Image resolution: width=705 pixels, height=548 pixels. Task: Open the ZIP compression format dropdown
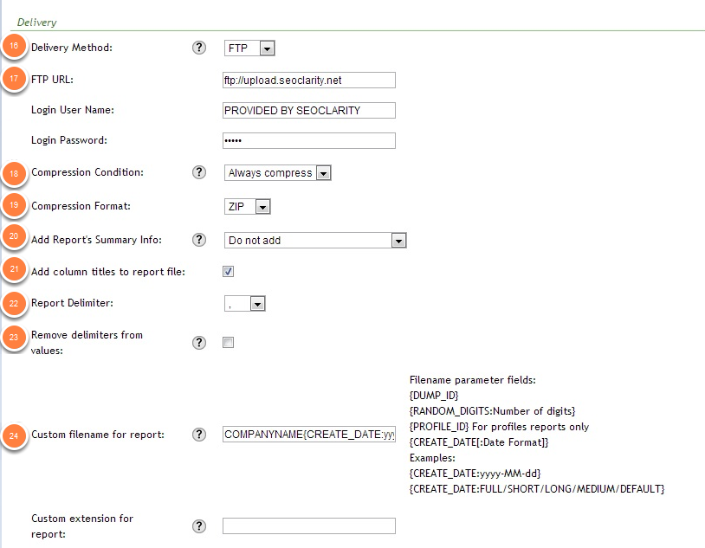248,207
